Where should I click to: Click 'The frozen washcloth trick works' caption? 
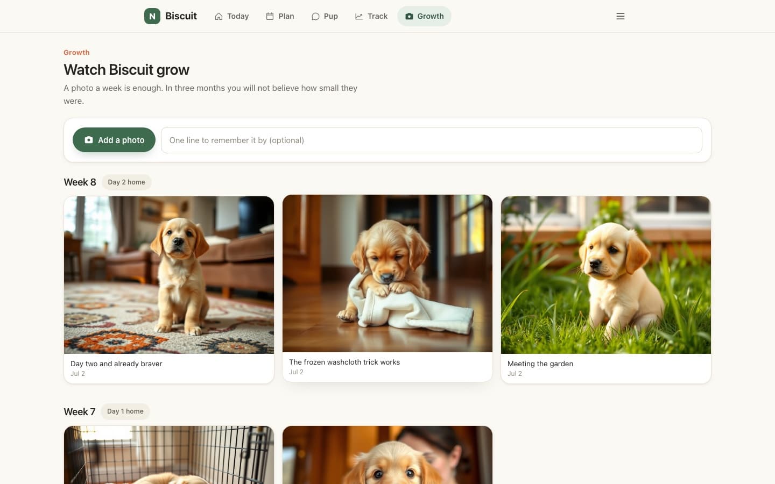(344, 362)
